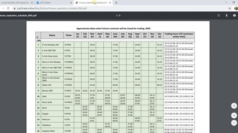
Task: Switch to the E-mini NASDAQ 100 Futures tab
Action: 15,3
